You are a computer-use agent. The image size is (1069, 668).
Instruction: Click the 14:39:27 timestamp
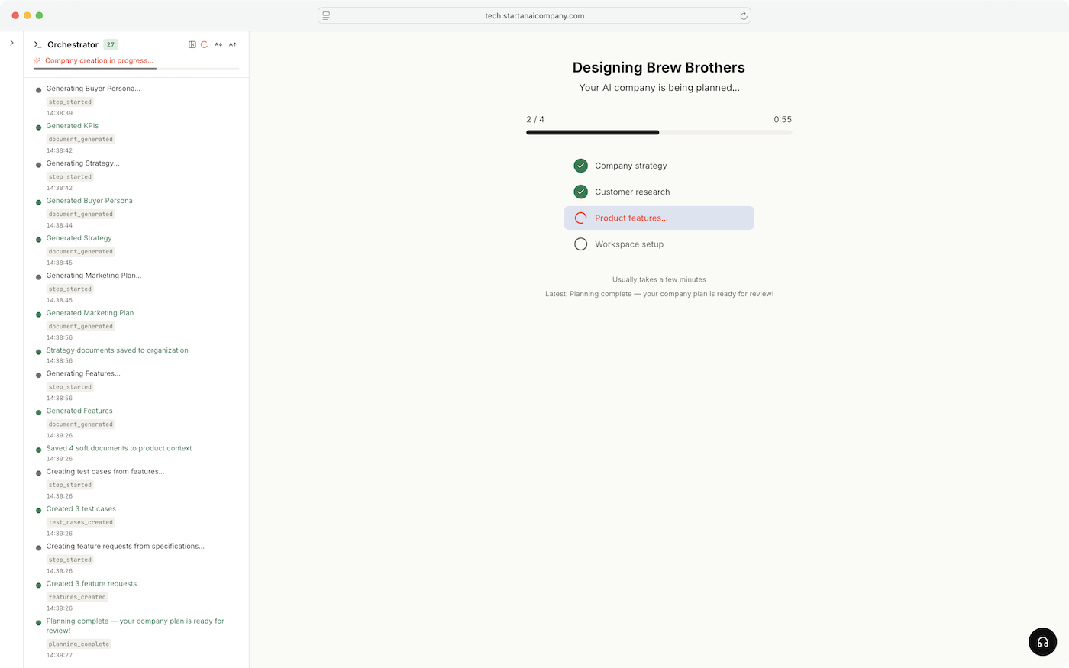(x=60, y=655)
